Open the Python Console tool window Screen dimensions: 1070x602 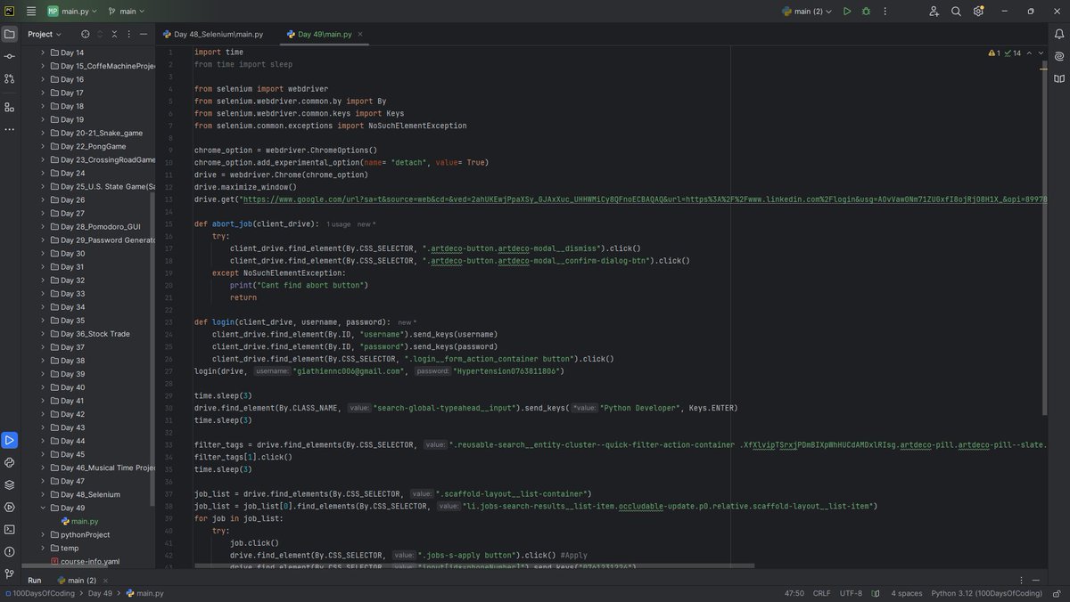click(x=10, y=462)
